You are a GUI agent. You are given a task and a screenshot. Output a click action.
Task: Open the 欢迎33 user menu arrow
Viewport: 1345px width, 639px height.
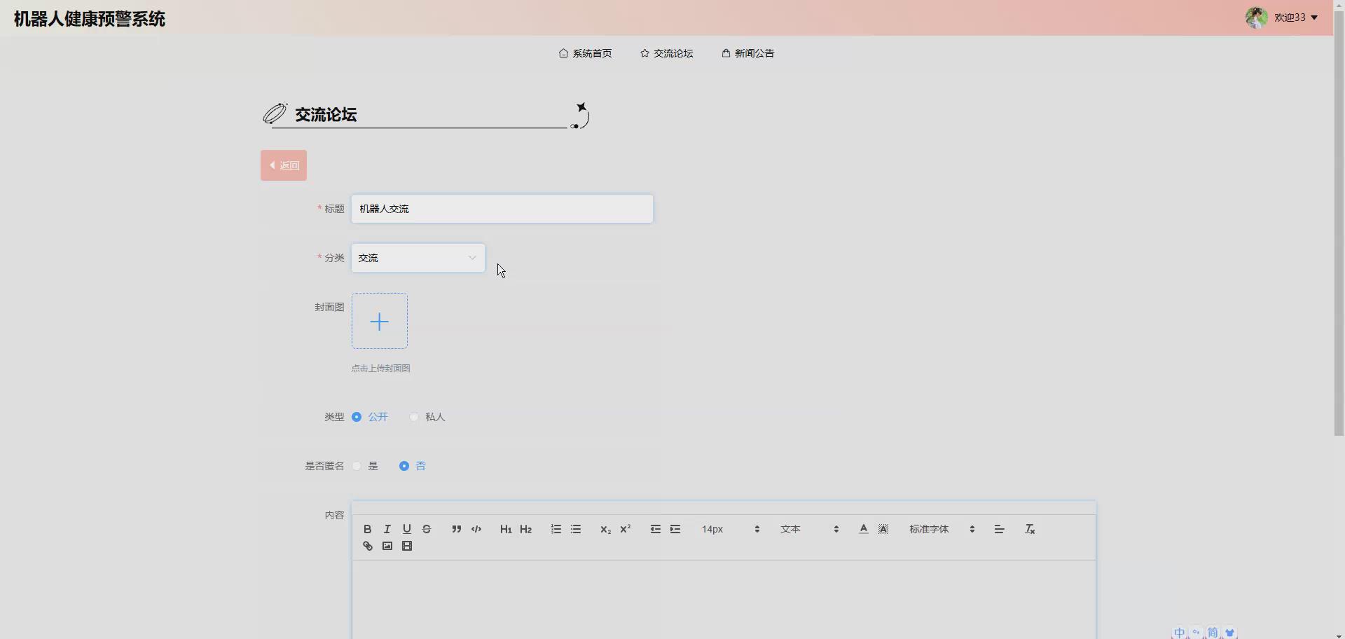click(1314, 18)
